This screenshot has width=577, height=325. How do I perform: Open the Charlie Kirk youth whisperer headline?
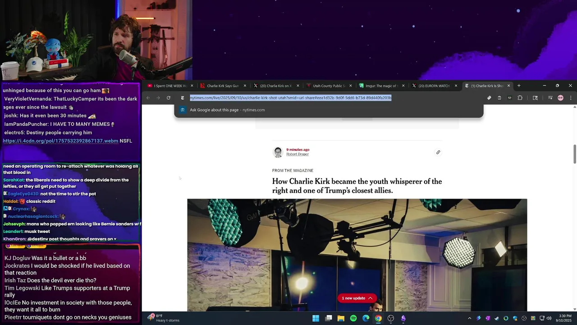pos(357,186)
